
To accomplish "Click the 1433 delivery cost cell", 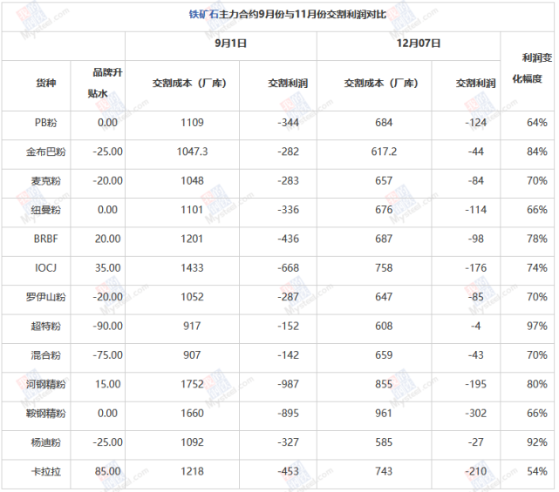I will [192, 268].
